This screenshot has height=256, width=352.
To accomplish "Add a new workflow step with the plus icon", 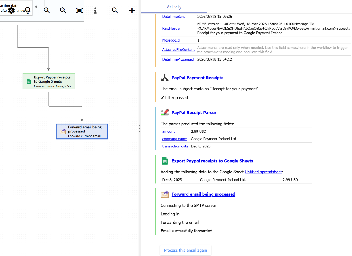I will pos(132,10).
